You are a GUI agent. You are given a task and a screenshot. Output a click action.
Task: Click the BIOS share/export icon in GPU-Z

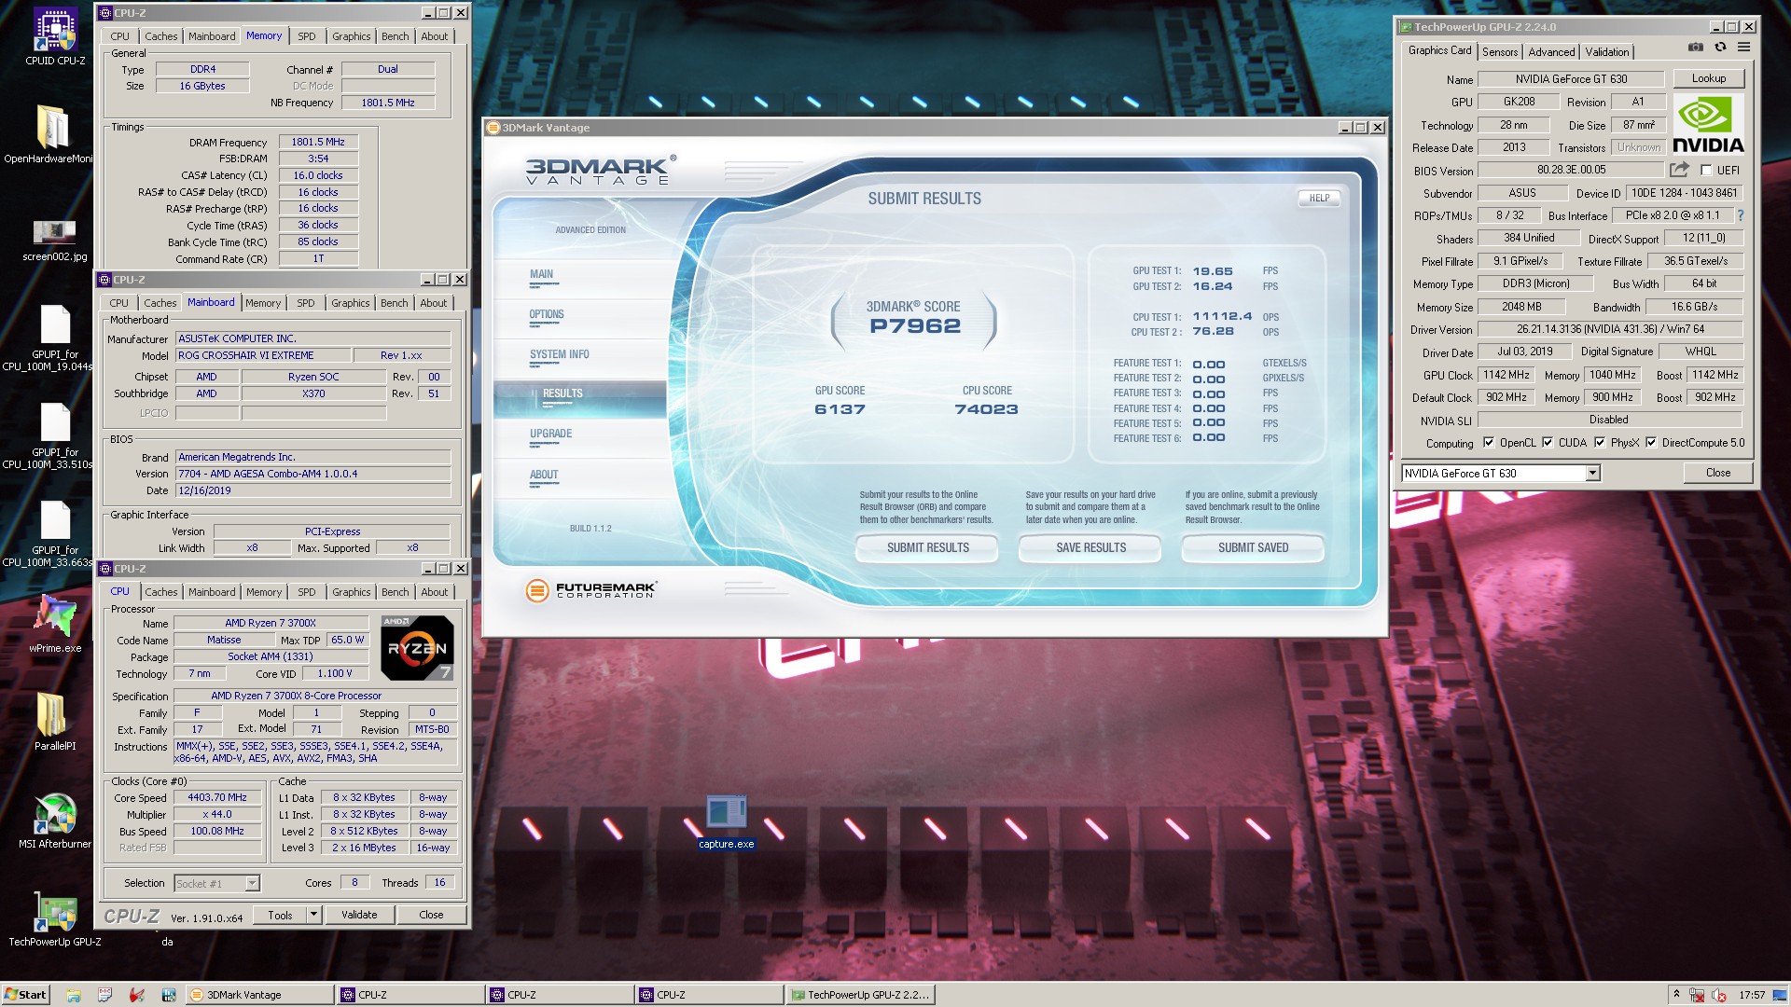1679,170
